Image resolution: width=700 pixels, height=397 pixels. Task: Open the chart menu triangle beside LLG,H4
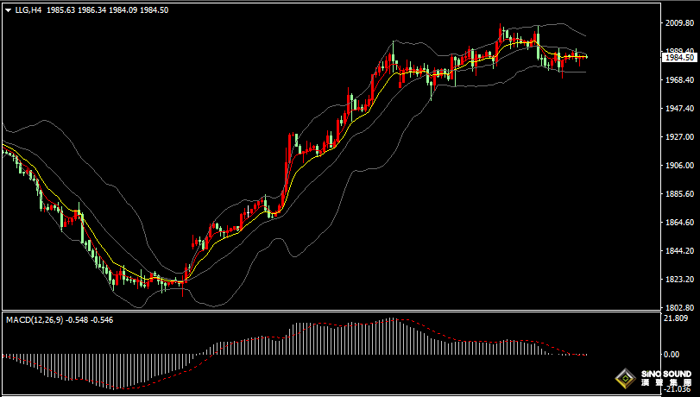point(7,11)
